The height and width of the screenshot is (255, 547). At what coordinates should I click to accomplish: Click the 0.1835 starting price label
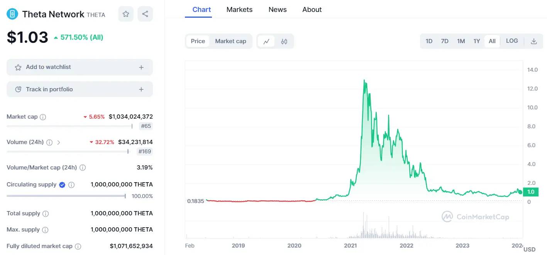pyautogui.click(x=195, y=201)
